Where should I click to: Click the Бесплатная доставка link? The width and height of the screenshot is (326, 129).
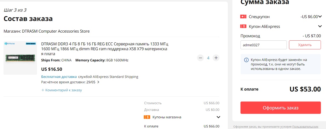point(59,77)
